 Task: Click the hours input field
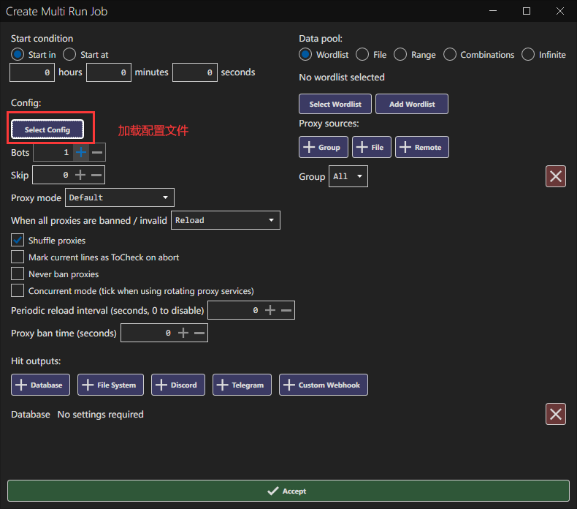pos(32,72)
